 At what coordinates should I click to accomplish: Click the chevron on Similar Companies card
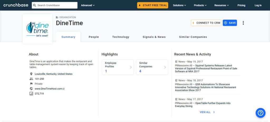point(165,67)
